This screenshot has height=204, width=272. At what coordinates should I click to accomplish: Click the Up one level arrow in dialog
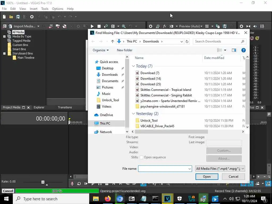coord(112,41)
